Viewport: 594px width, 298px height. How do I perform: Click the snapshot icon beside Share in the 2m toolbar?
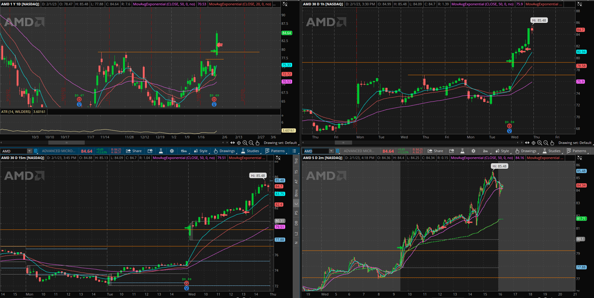(x=452, y=151)
